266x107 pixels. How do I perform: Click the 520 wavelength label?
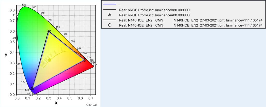point(24,5)
